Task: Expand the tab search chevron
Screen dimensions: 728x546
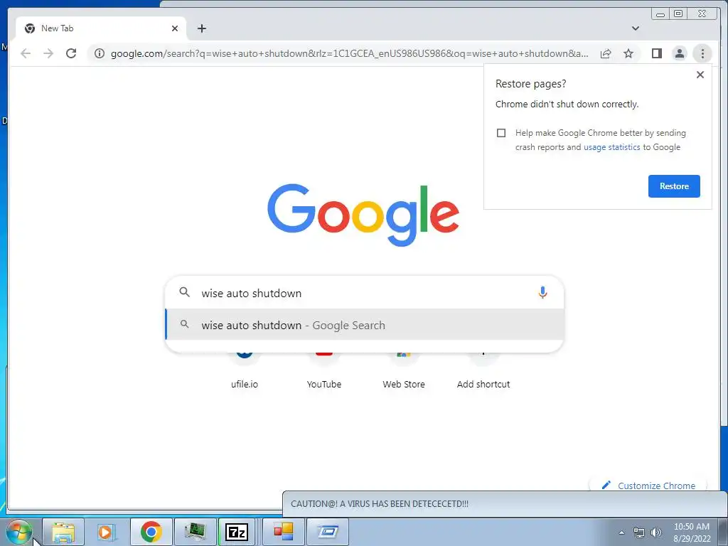Action: point(636,28)
